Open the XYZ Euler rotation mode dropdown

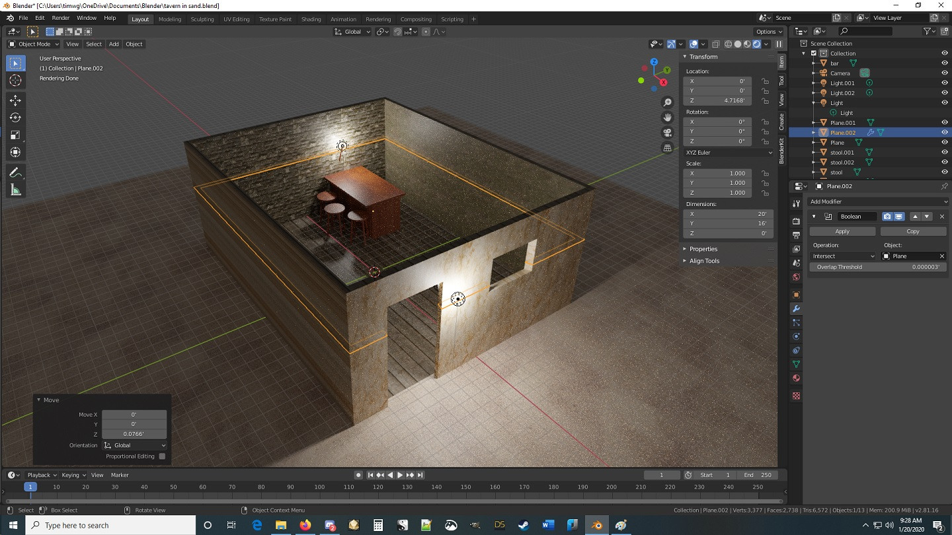729,153
